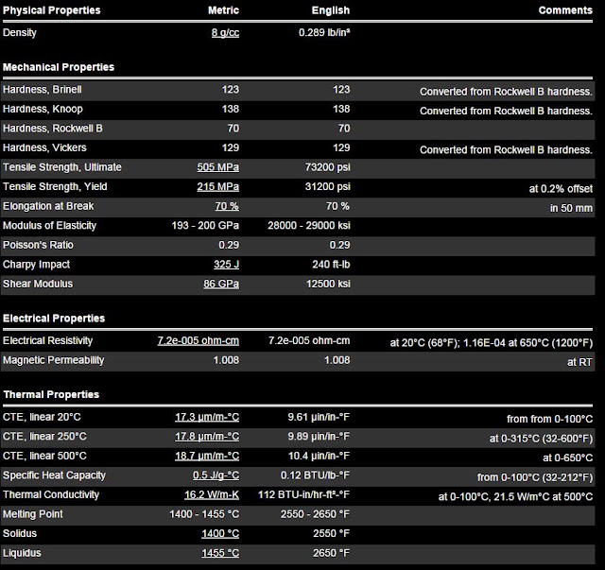
Task: Select the 240 ft-lb value
Action: pos(331,265)
